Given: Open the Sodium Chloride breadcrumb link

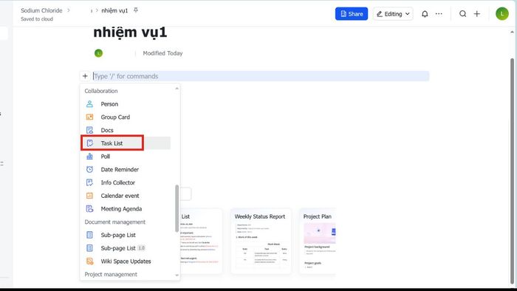Looking at the screenshot, I should pyautogui.click(x=41, y=10).
